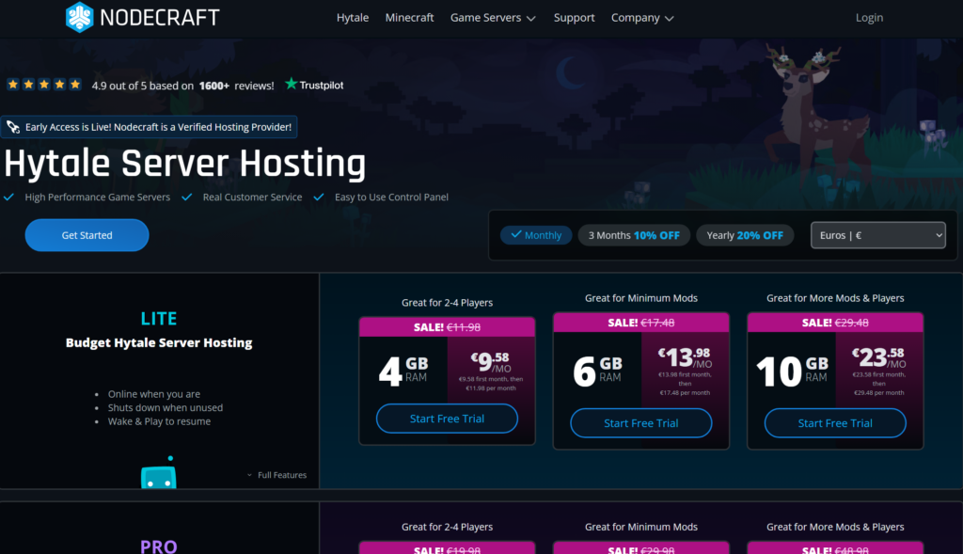The image size is (963, 554).
Task: Click the Support menu item
Action: tap(574, 17)
